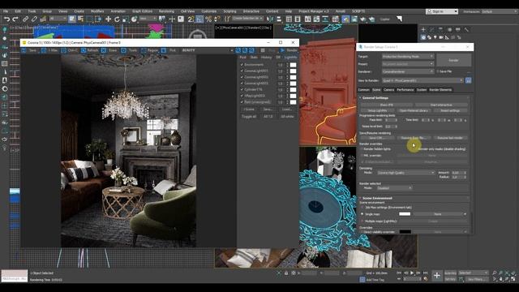Viewport: 519px width, 292px height.
Task: Enable the Save File checkbox in Render Setup
Action: coord(438,71)
